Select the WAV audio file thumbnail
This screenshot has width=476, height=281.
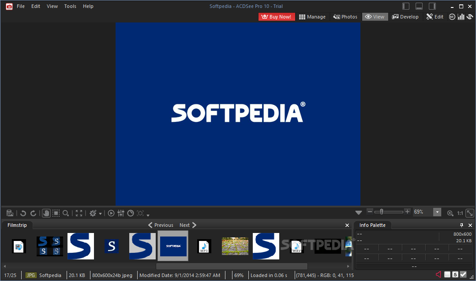coord(296,247)
